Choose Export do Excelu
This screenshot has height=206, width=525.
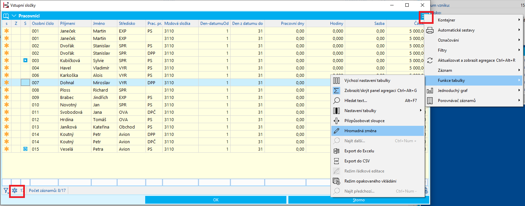pyautogui.click(x=378, y=151)
